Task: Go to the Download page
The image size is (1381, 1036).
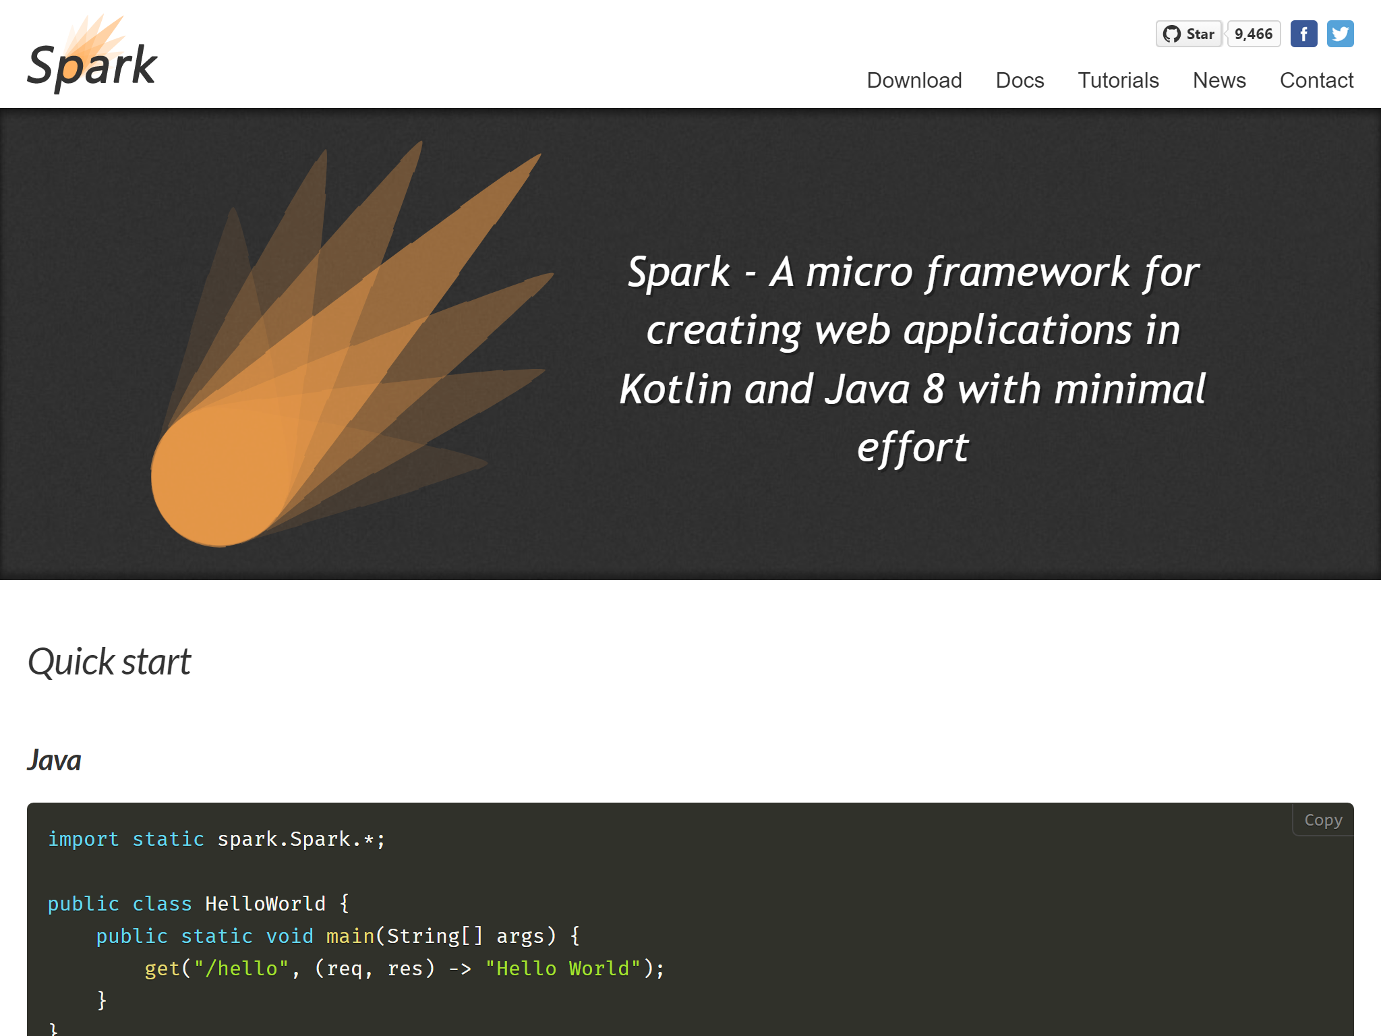Action: 914,80
